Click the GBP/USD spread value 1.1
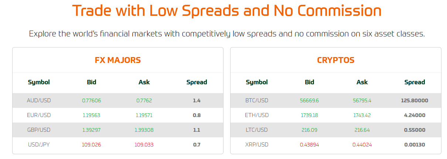The width and height of the screenshot is (447, 159). (197, 130)
